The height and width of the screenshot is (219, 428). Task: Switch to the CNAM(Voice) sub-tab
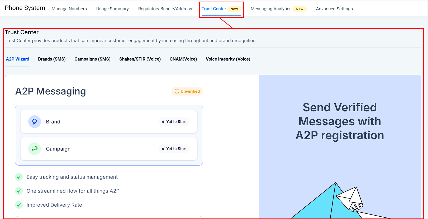tap(183, 59)
